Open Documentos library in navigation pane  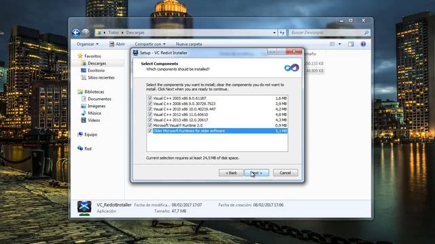click(99, 99)
